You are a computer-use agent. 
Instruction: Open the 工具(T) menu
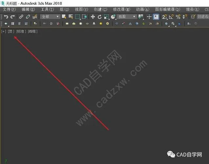coord(48,10)
